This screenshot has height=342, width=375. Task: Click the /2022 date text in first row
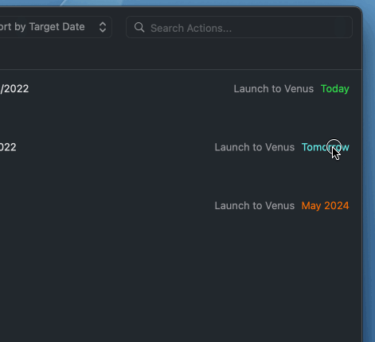[x=14, y=89]
